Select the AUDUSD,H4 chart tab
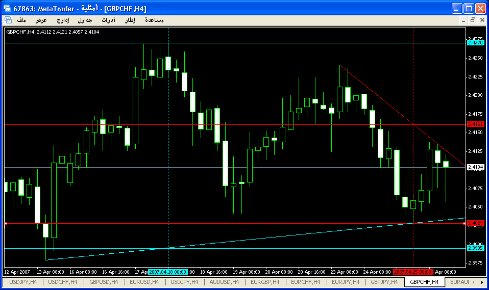 (225, 282)
